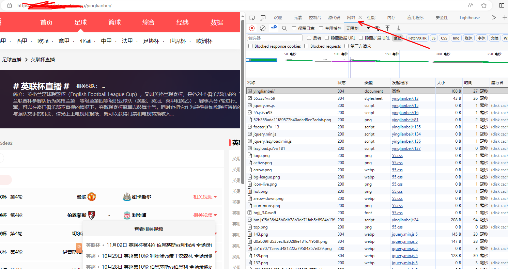Stop recording the network log
This screenshot has width=508, height=269.
pyautogui.click(x=252, y=28)
